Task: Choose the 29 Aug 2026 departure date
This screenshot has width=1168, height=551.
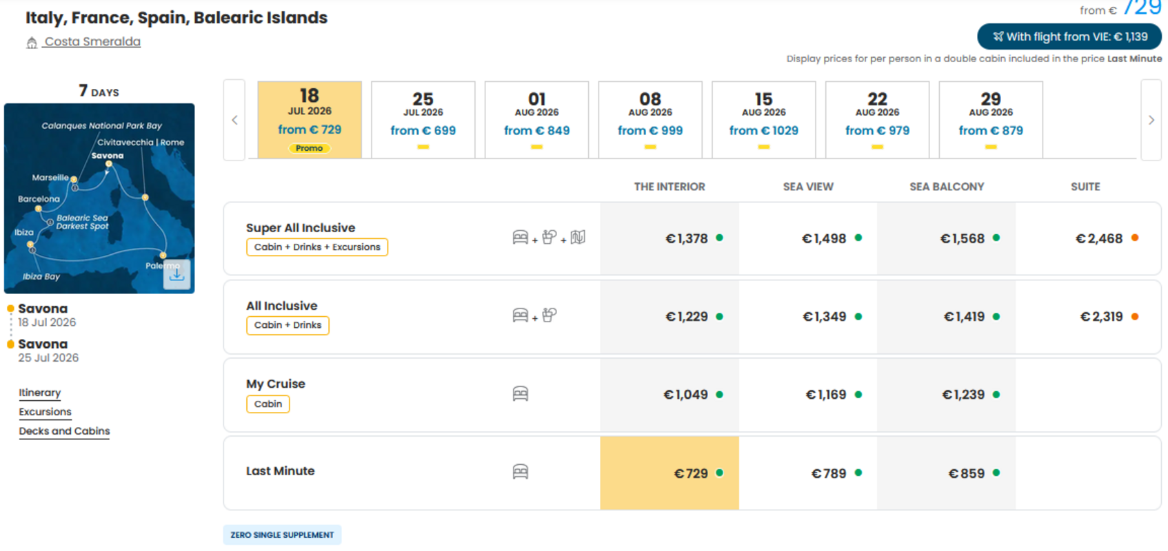Action: pos(991,120)
